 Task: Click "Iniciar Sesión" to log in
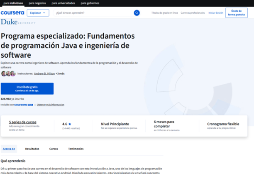[216, 13]
